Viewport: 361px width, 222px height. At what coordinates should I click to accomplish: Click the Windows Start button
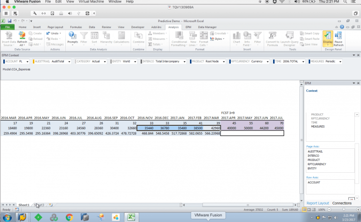[7, 217]
